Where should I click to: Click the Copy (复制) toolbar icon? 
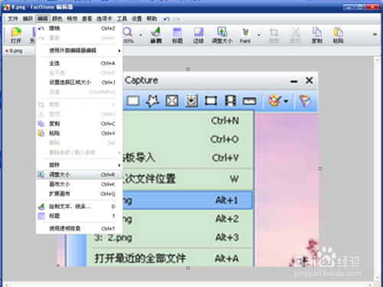[317, 35]
